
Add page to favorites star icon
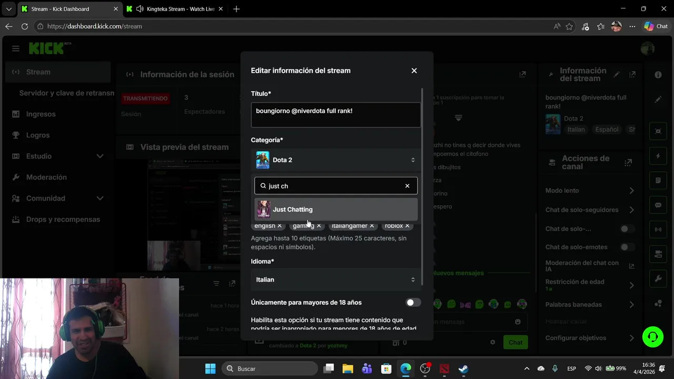569,26
